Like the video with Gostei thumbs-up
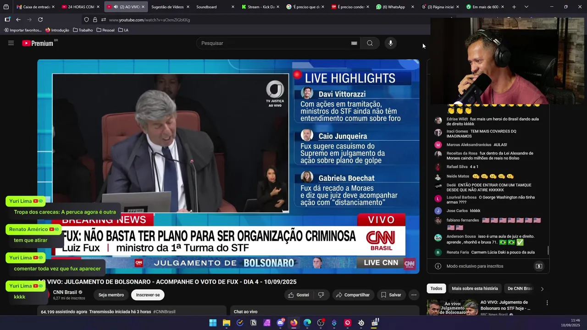This screenshot has width=587, height=330. click(x=298, y=295)
